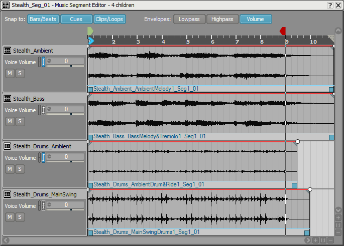Viewport: 344px width, 246px height.
Task: Click bar 5 on the ruler
Action: (x=188, y=42)
